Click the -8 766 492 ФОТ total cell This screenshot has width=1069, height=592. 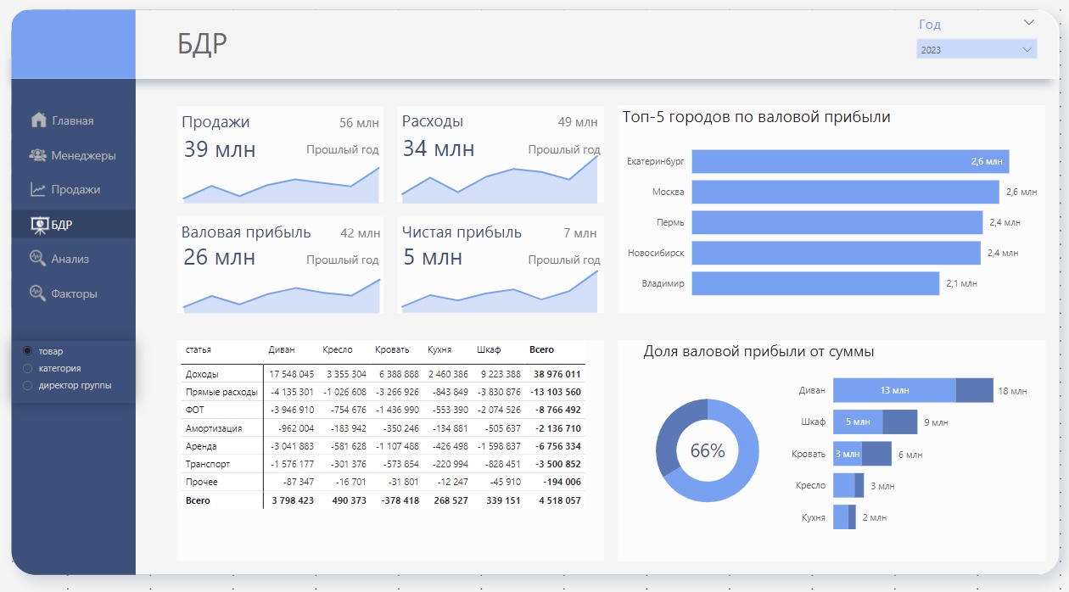558,410
